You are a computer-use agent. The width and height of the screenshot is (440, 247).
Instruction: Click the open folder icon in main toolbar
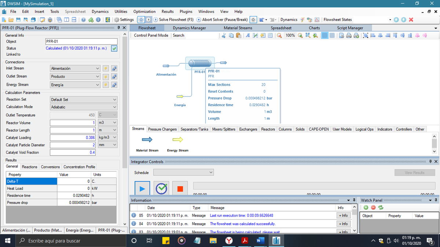[11, 19]
